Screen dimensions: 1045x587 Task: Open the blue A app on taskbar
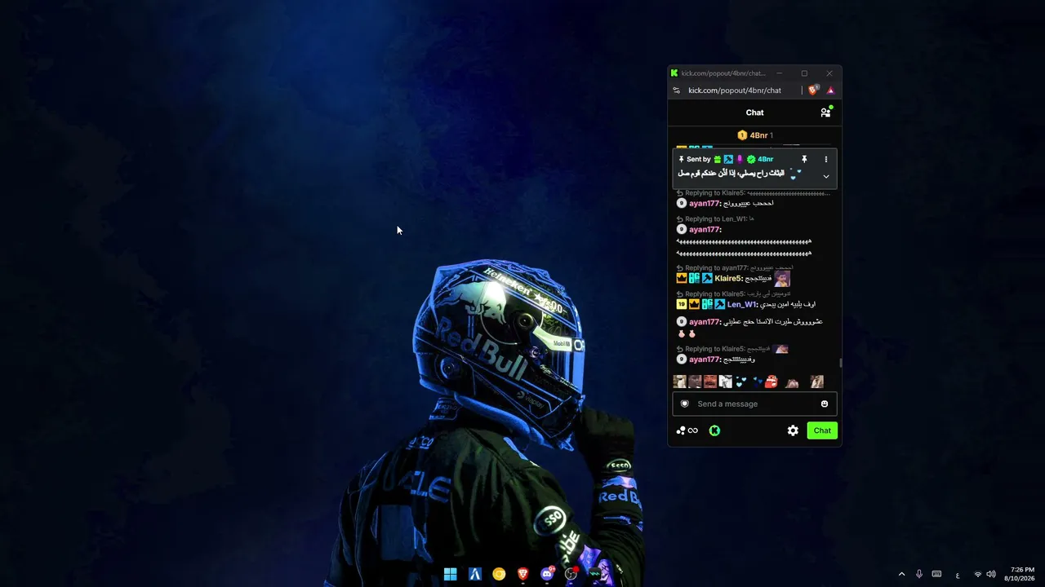[474, 574]
